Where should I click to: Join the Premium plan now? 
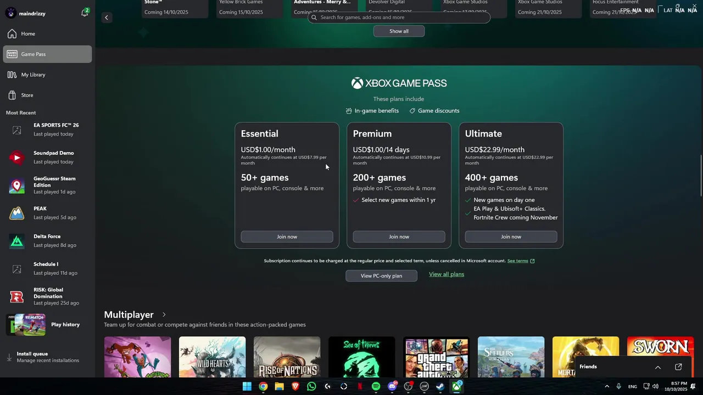pos(399,236)
